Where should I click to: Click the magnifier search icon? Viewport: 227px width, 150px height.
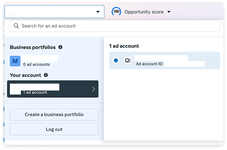click(16, 26)
